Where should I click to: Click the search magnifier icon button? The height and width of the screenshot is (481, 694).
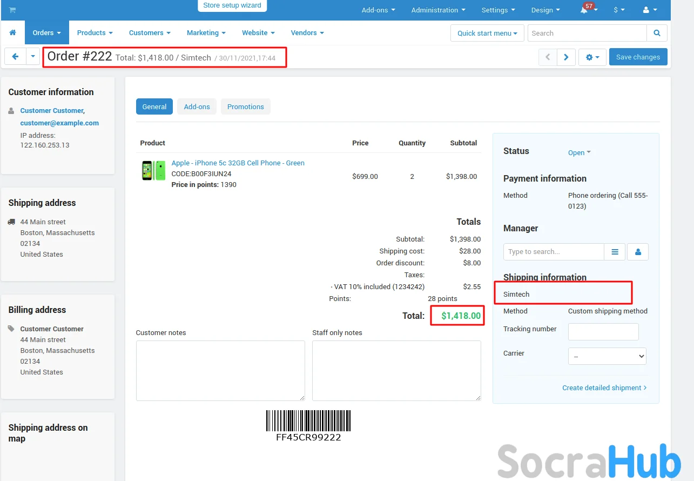coord(657,33)
